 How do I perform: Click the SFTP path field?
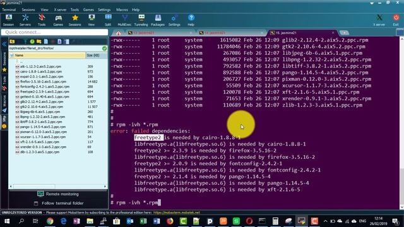point(55,48)
